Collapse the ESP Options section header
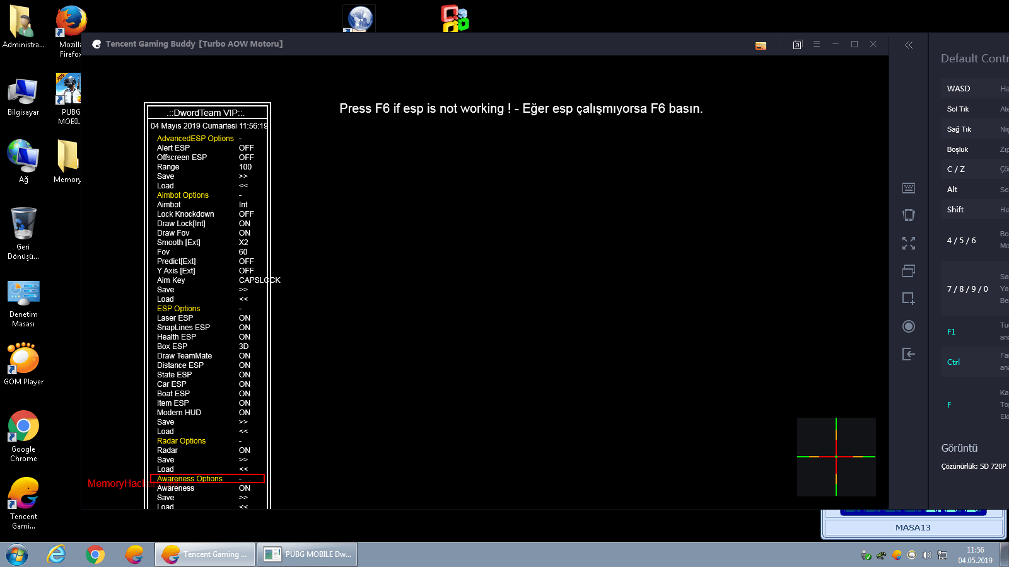Image resolution: width=1009 pixels, height=567 pixels. pos(178,309)
